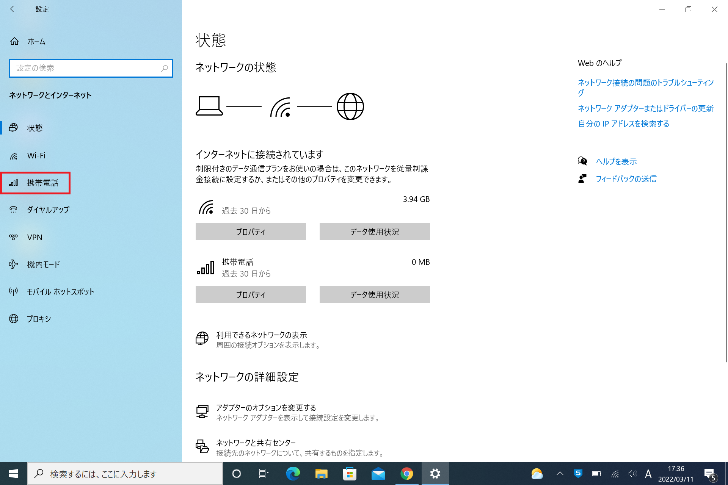Launch Microsoft Edge from taskbar
Viewport: 728px width, 485px height.
pos(293,474)
